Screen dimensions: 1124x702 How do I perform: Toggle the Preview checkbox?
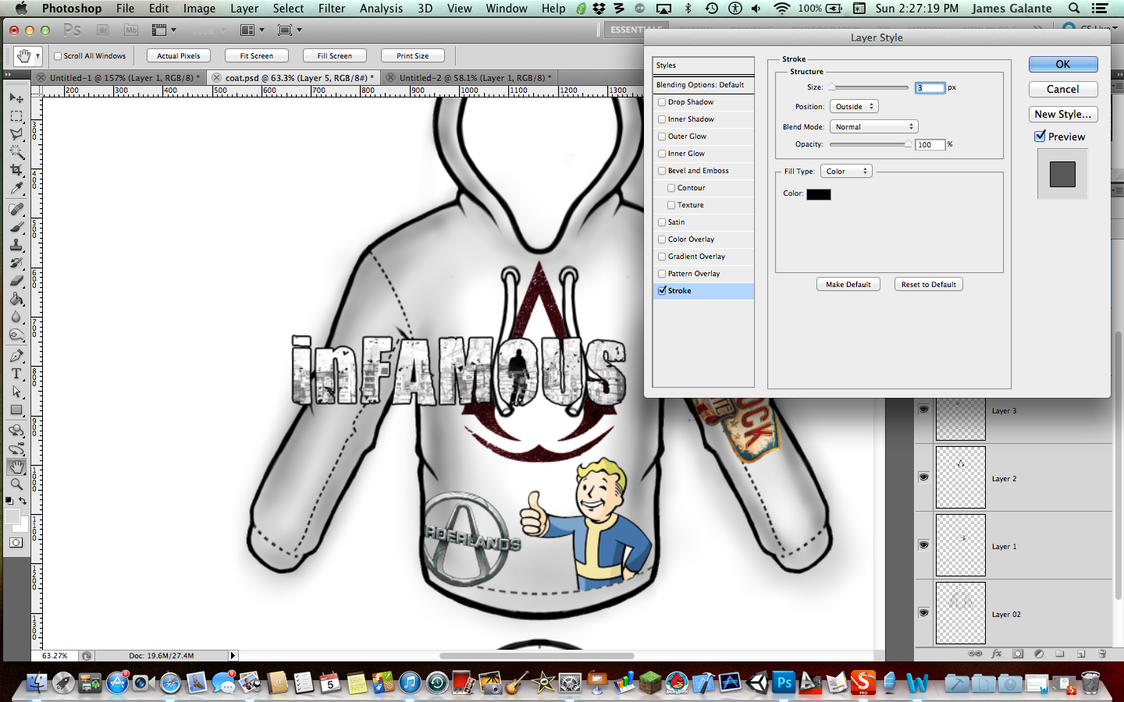pyautogui.click(x=1040, y=136)
